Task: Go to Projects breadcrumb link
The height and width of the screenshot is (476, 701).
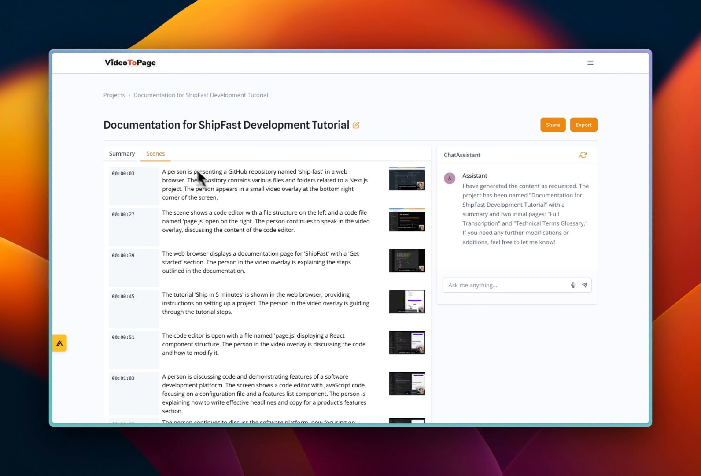Action: 114,95
